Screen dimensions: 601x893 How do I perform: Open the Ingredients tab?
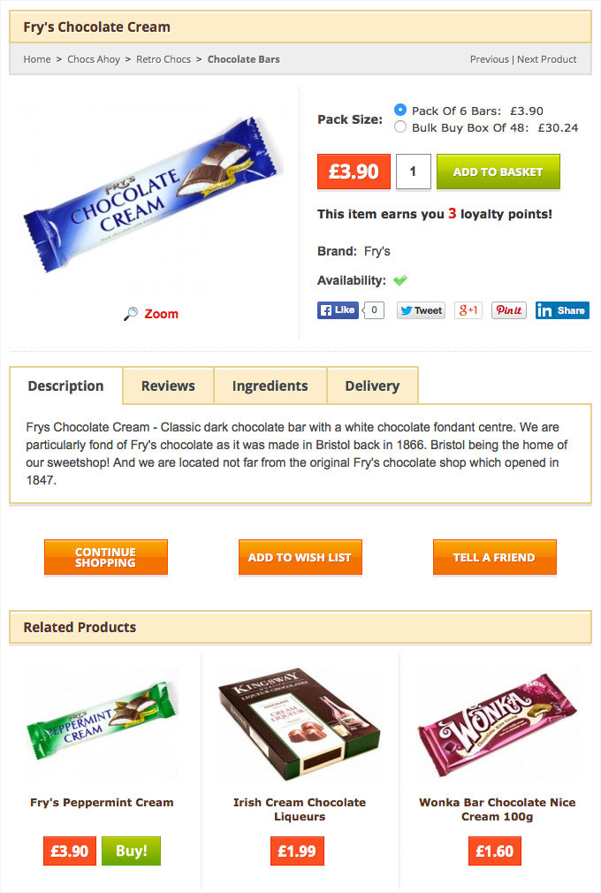pos(270,385)
